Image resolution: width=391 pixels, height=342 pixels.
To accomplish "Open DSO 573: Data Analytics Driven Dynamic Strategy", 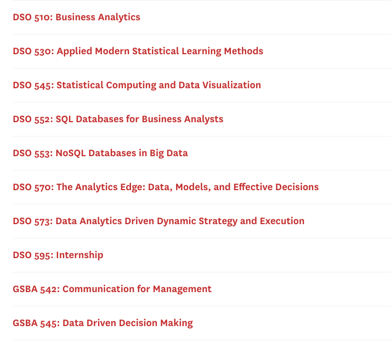I will pyautogui.click(x=158, y=221).
